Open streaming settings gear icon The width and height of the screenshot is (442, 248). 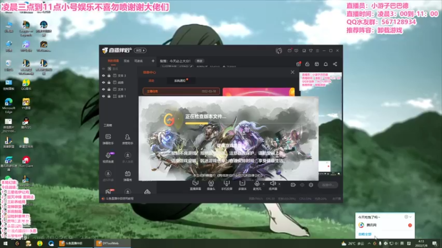311,185
